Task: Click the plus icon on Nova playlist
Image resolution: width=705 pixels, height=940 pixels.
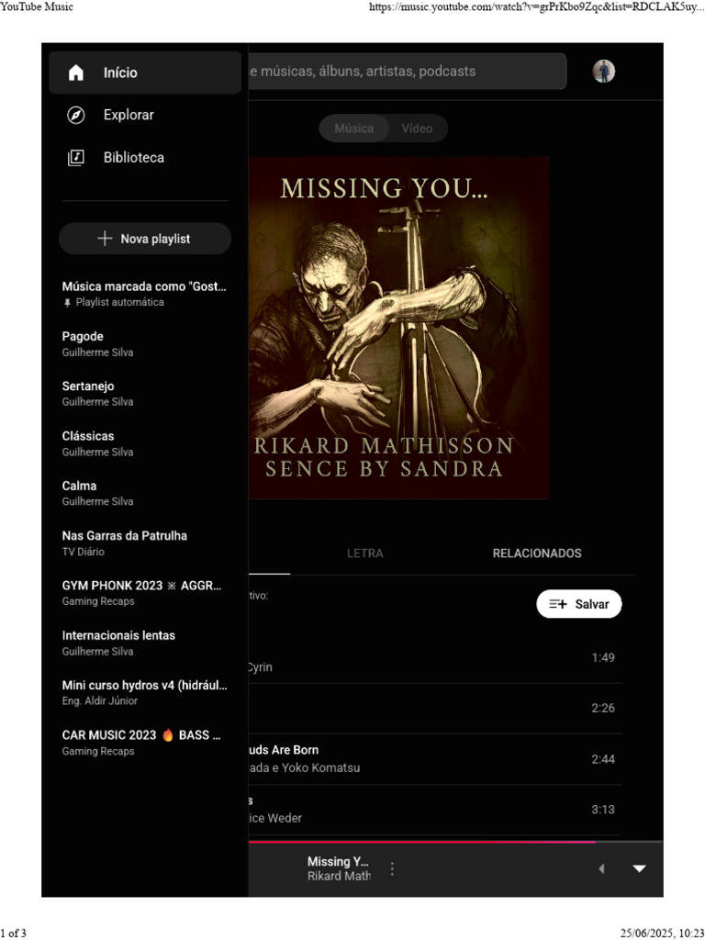Action: [x=105, y=239]
